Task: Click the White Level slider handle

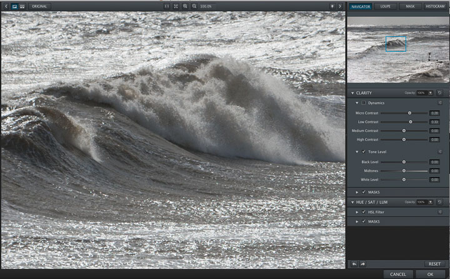Action: [x=404, y=180]
